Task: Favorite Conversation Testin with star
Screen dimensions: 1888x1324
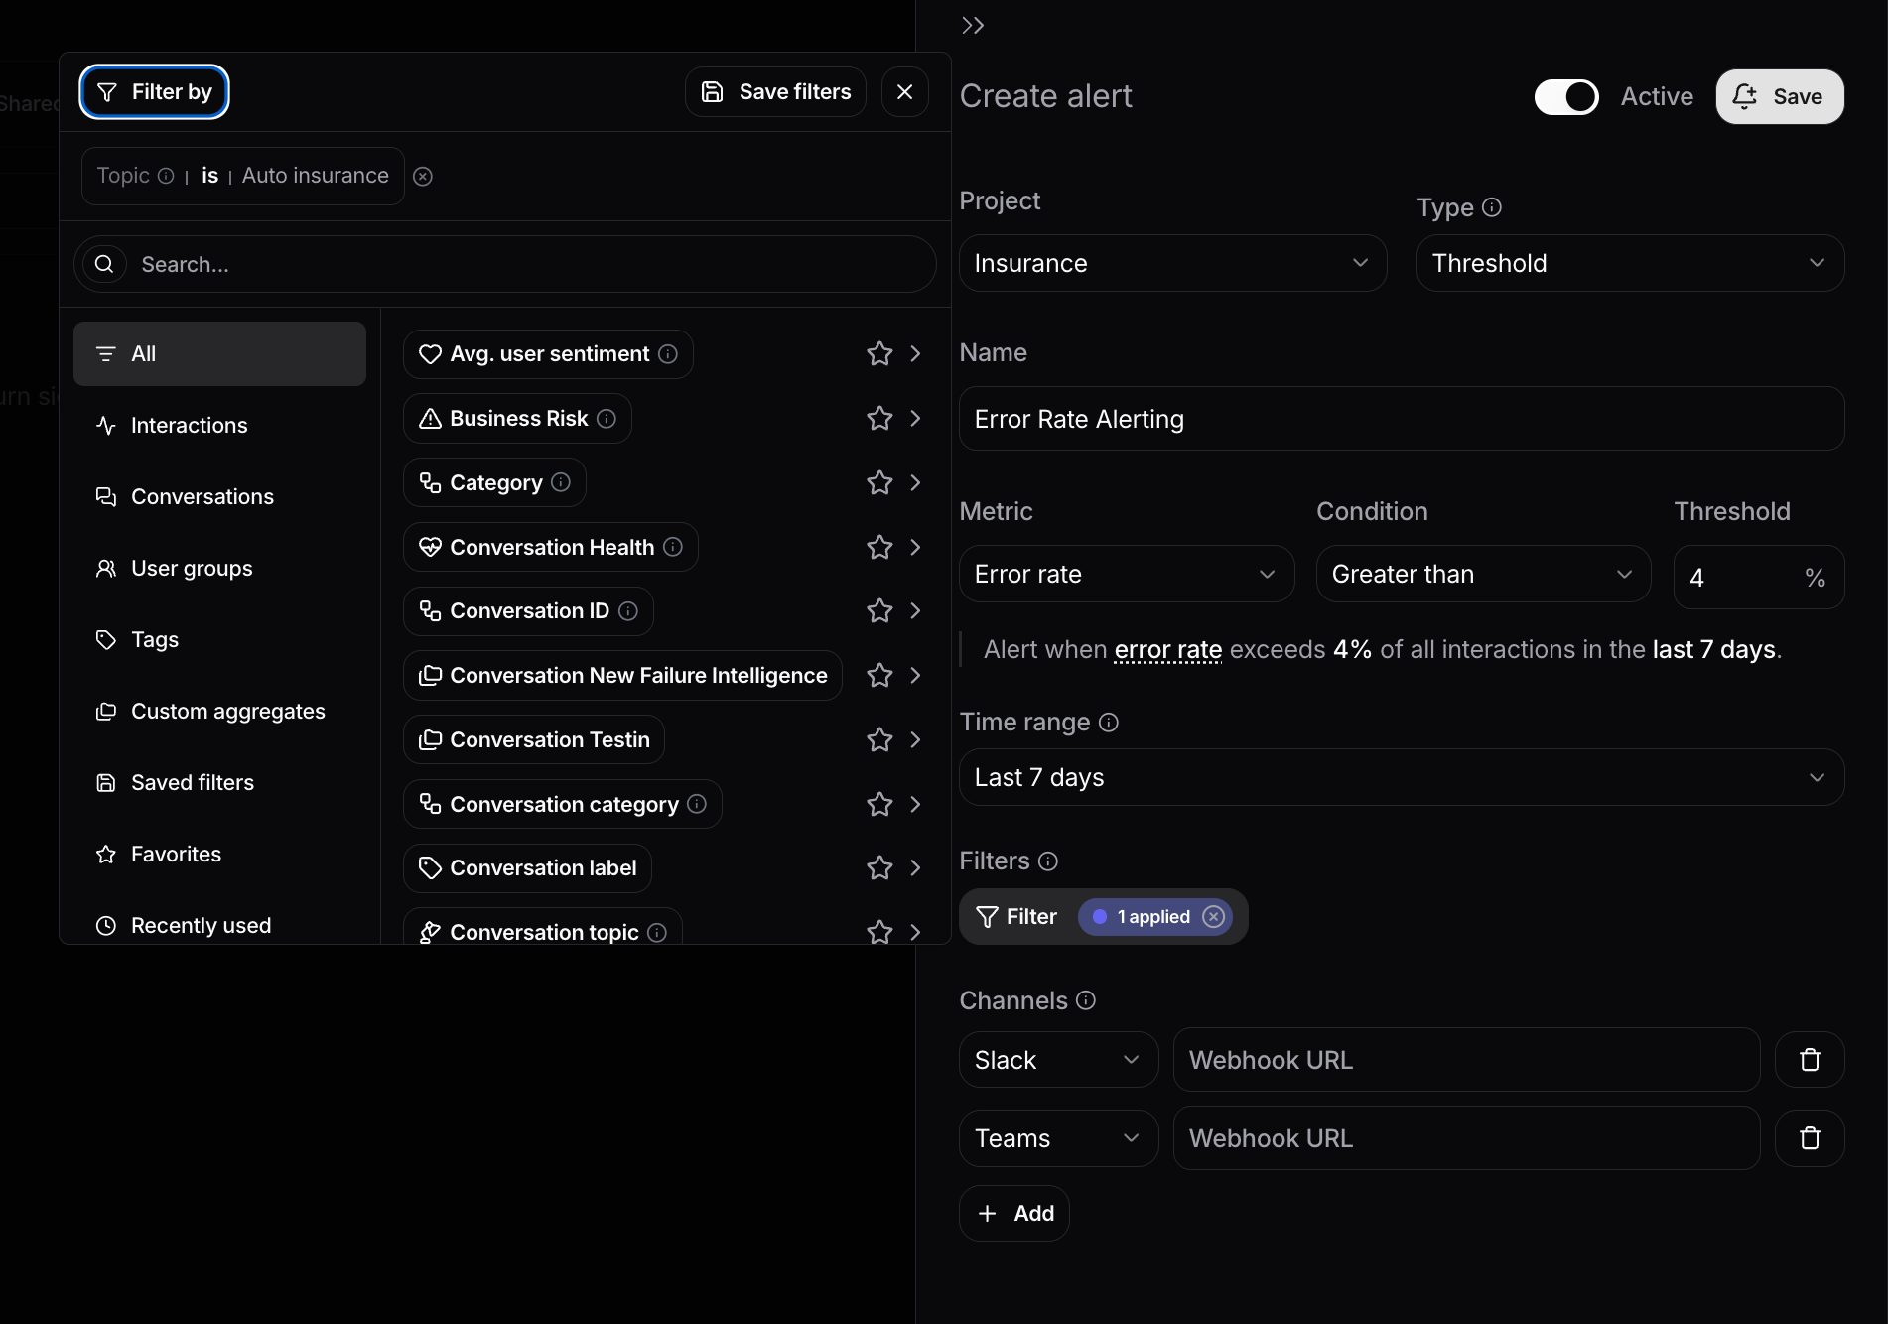Action: point(879,740)
